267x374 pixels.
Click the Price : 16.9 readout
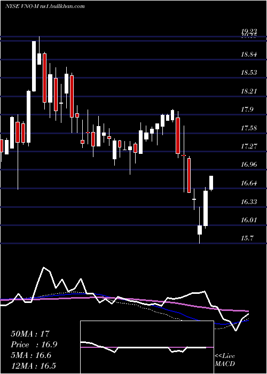34,345
